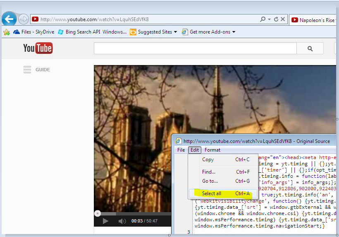Stop loading with the X icon
This screenshot has height=237, width=339.
pos(283,19)
